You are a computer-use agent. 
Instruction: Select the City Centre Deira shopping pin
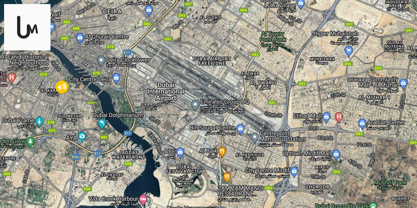(116, 78)
